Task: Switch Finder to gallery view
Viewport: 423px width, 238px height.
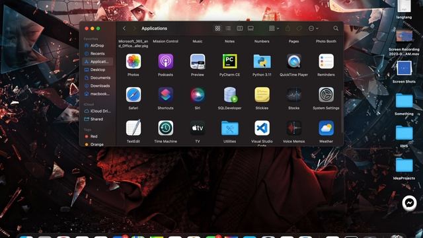Action: (250, 28)
